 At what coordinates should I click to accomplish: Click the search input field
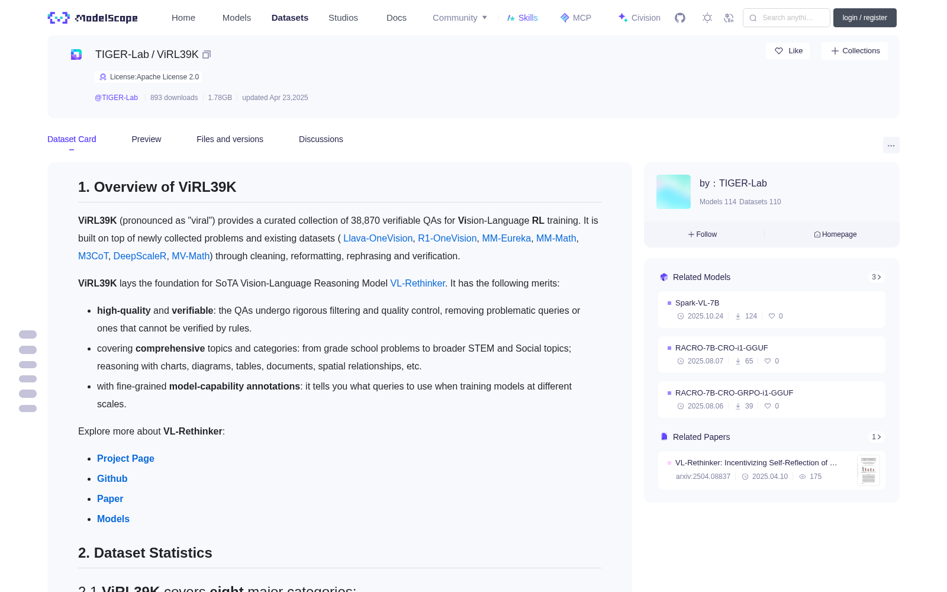[x=787, y=18]
